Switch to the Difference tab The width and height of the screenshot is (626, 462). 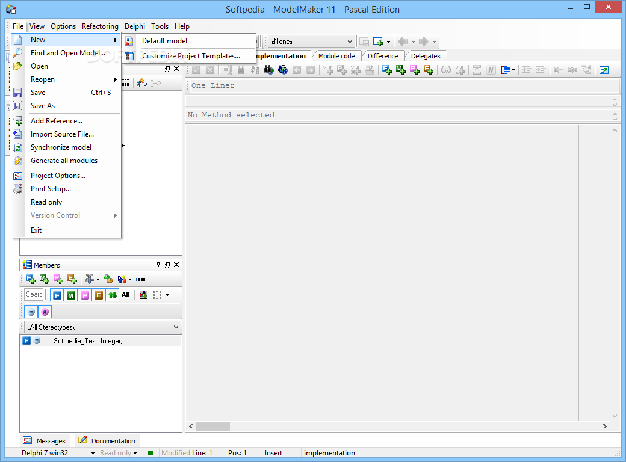[x=382, y=56]
